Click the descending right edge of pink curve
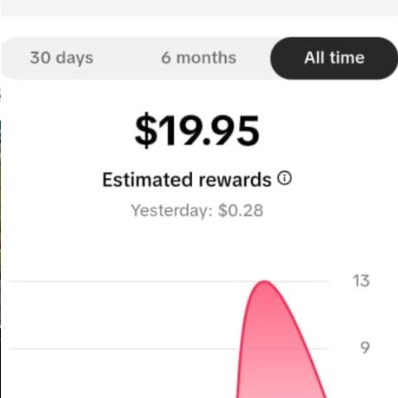This screenshot has height=398, width=398. pos(304,342)
